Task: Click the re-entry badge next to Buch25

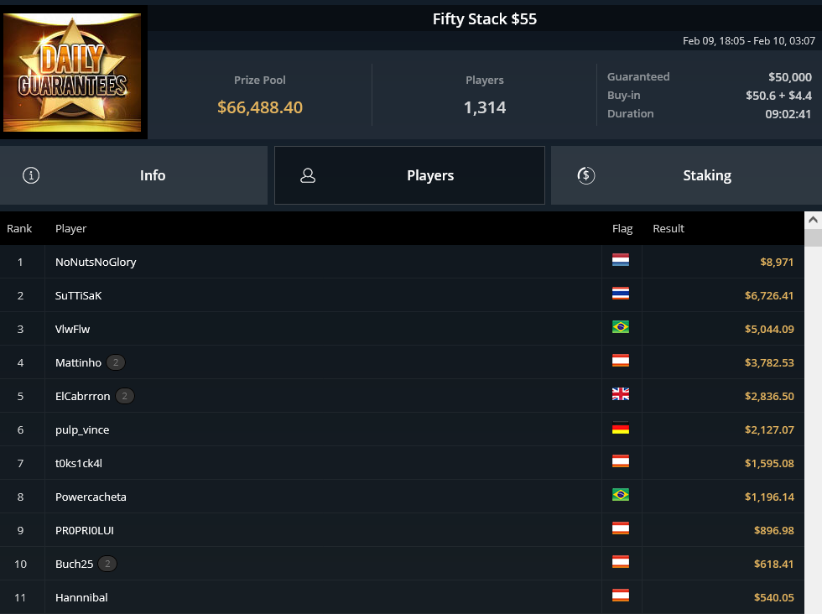Action: [107, 564]
